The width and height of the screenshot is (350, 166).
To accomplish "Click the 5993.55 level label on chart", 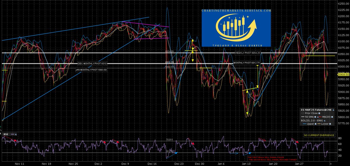I will coord(169,67).
